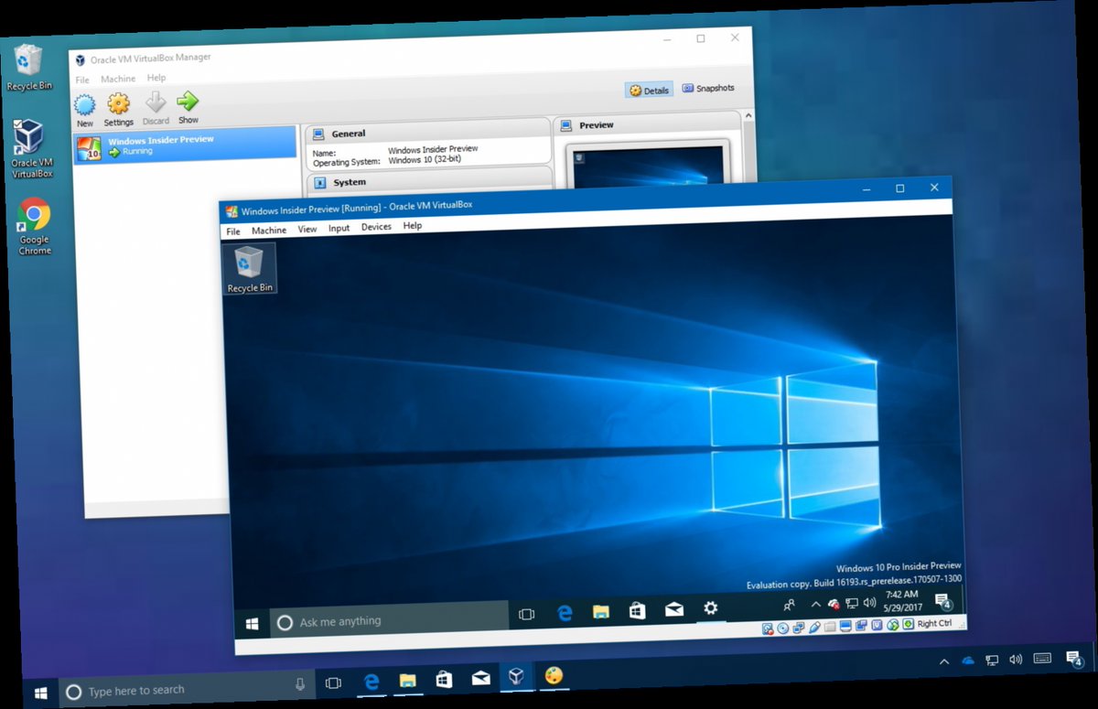Click the guest VM network tray icon
Screen dimensions: 1098x709
852,603
